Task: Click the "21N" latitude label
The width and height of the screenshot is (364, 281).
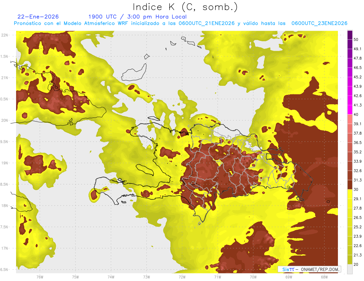Action: pos(5,78)
